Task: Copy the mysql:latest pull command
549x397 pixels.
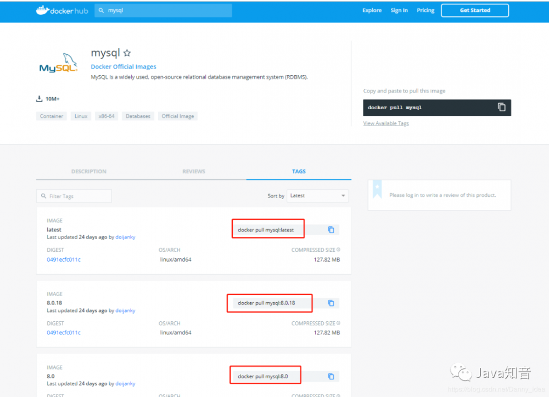Action: [x=331, y=229]
